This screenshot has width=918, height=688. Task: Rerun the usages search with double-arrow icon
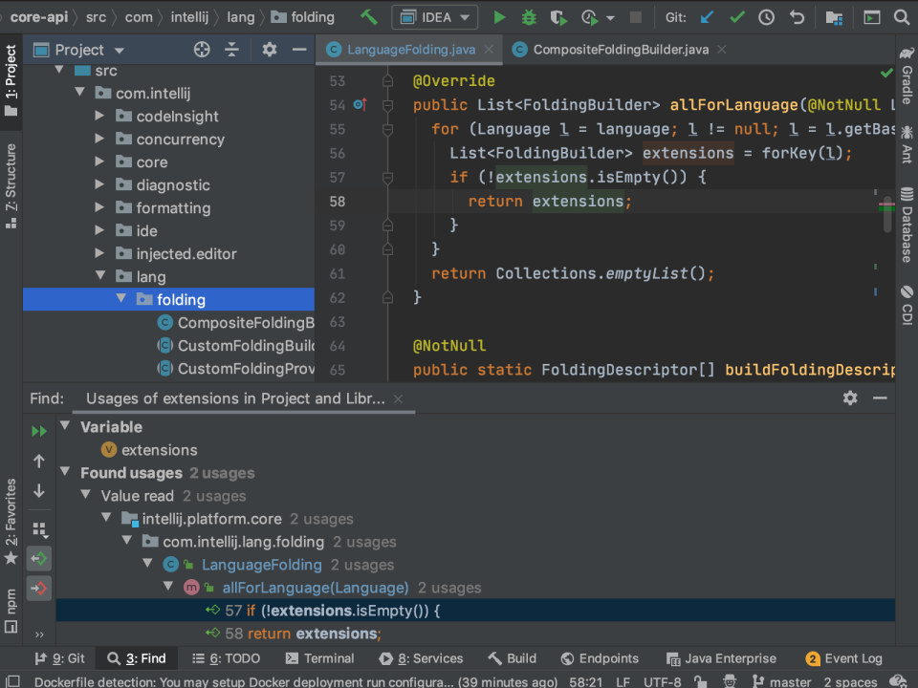coord(39,430)
